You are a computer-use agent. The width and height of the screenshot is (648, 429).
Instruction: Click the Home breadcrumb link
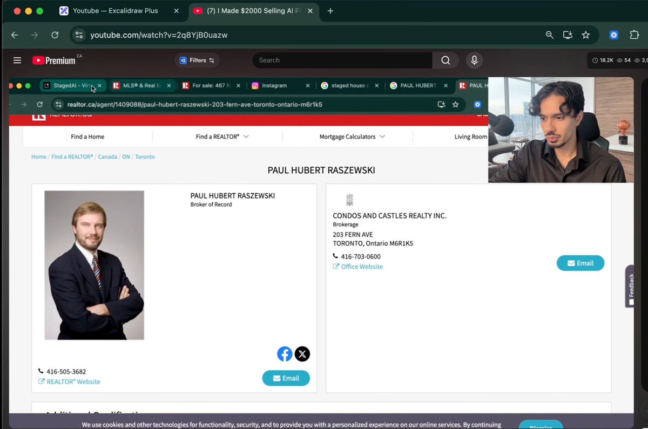click(x=39, y=157)
